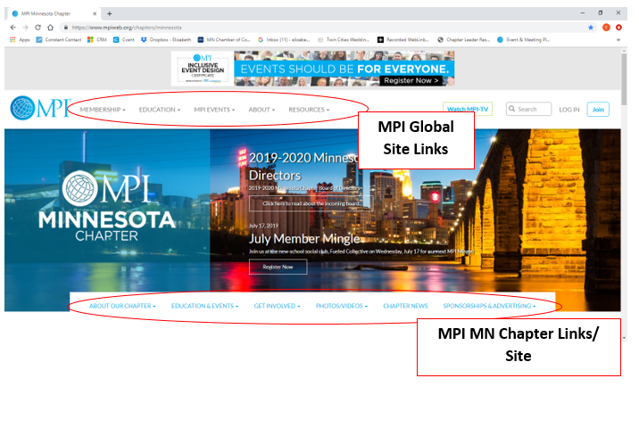Open the MN Chamber of Co. bookmark

tap(224, 39)
